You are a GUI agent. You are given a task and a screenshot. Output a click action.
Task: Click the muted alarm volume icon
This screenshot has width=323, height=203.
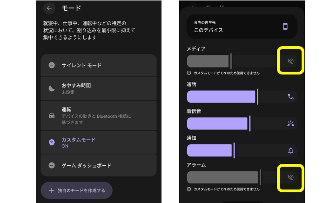[x=291, y=177]
